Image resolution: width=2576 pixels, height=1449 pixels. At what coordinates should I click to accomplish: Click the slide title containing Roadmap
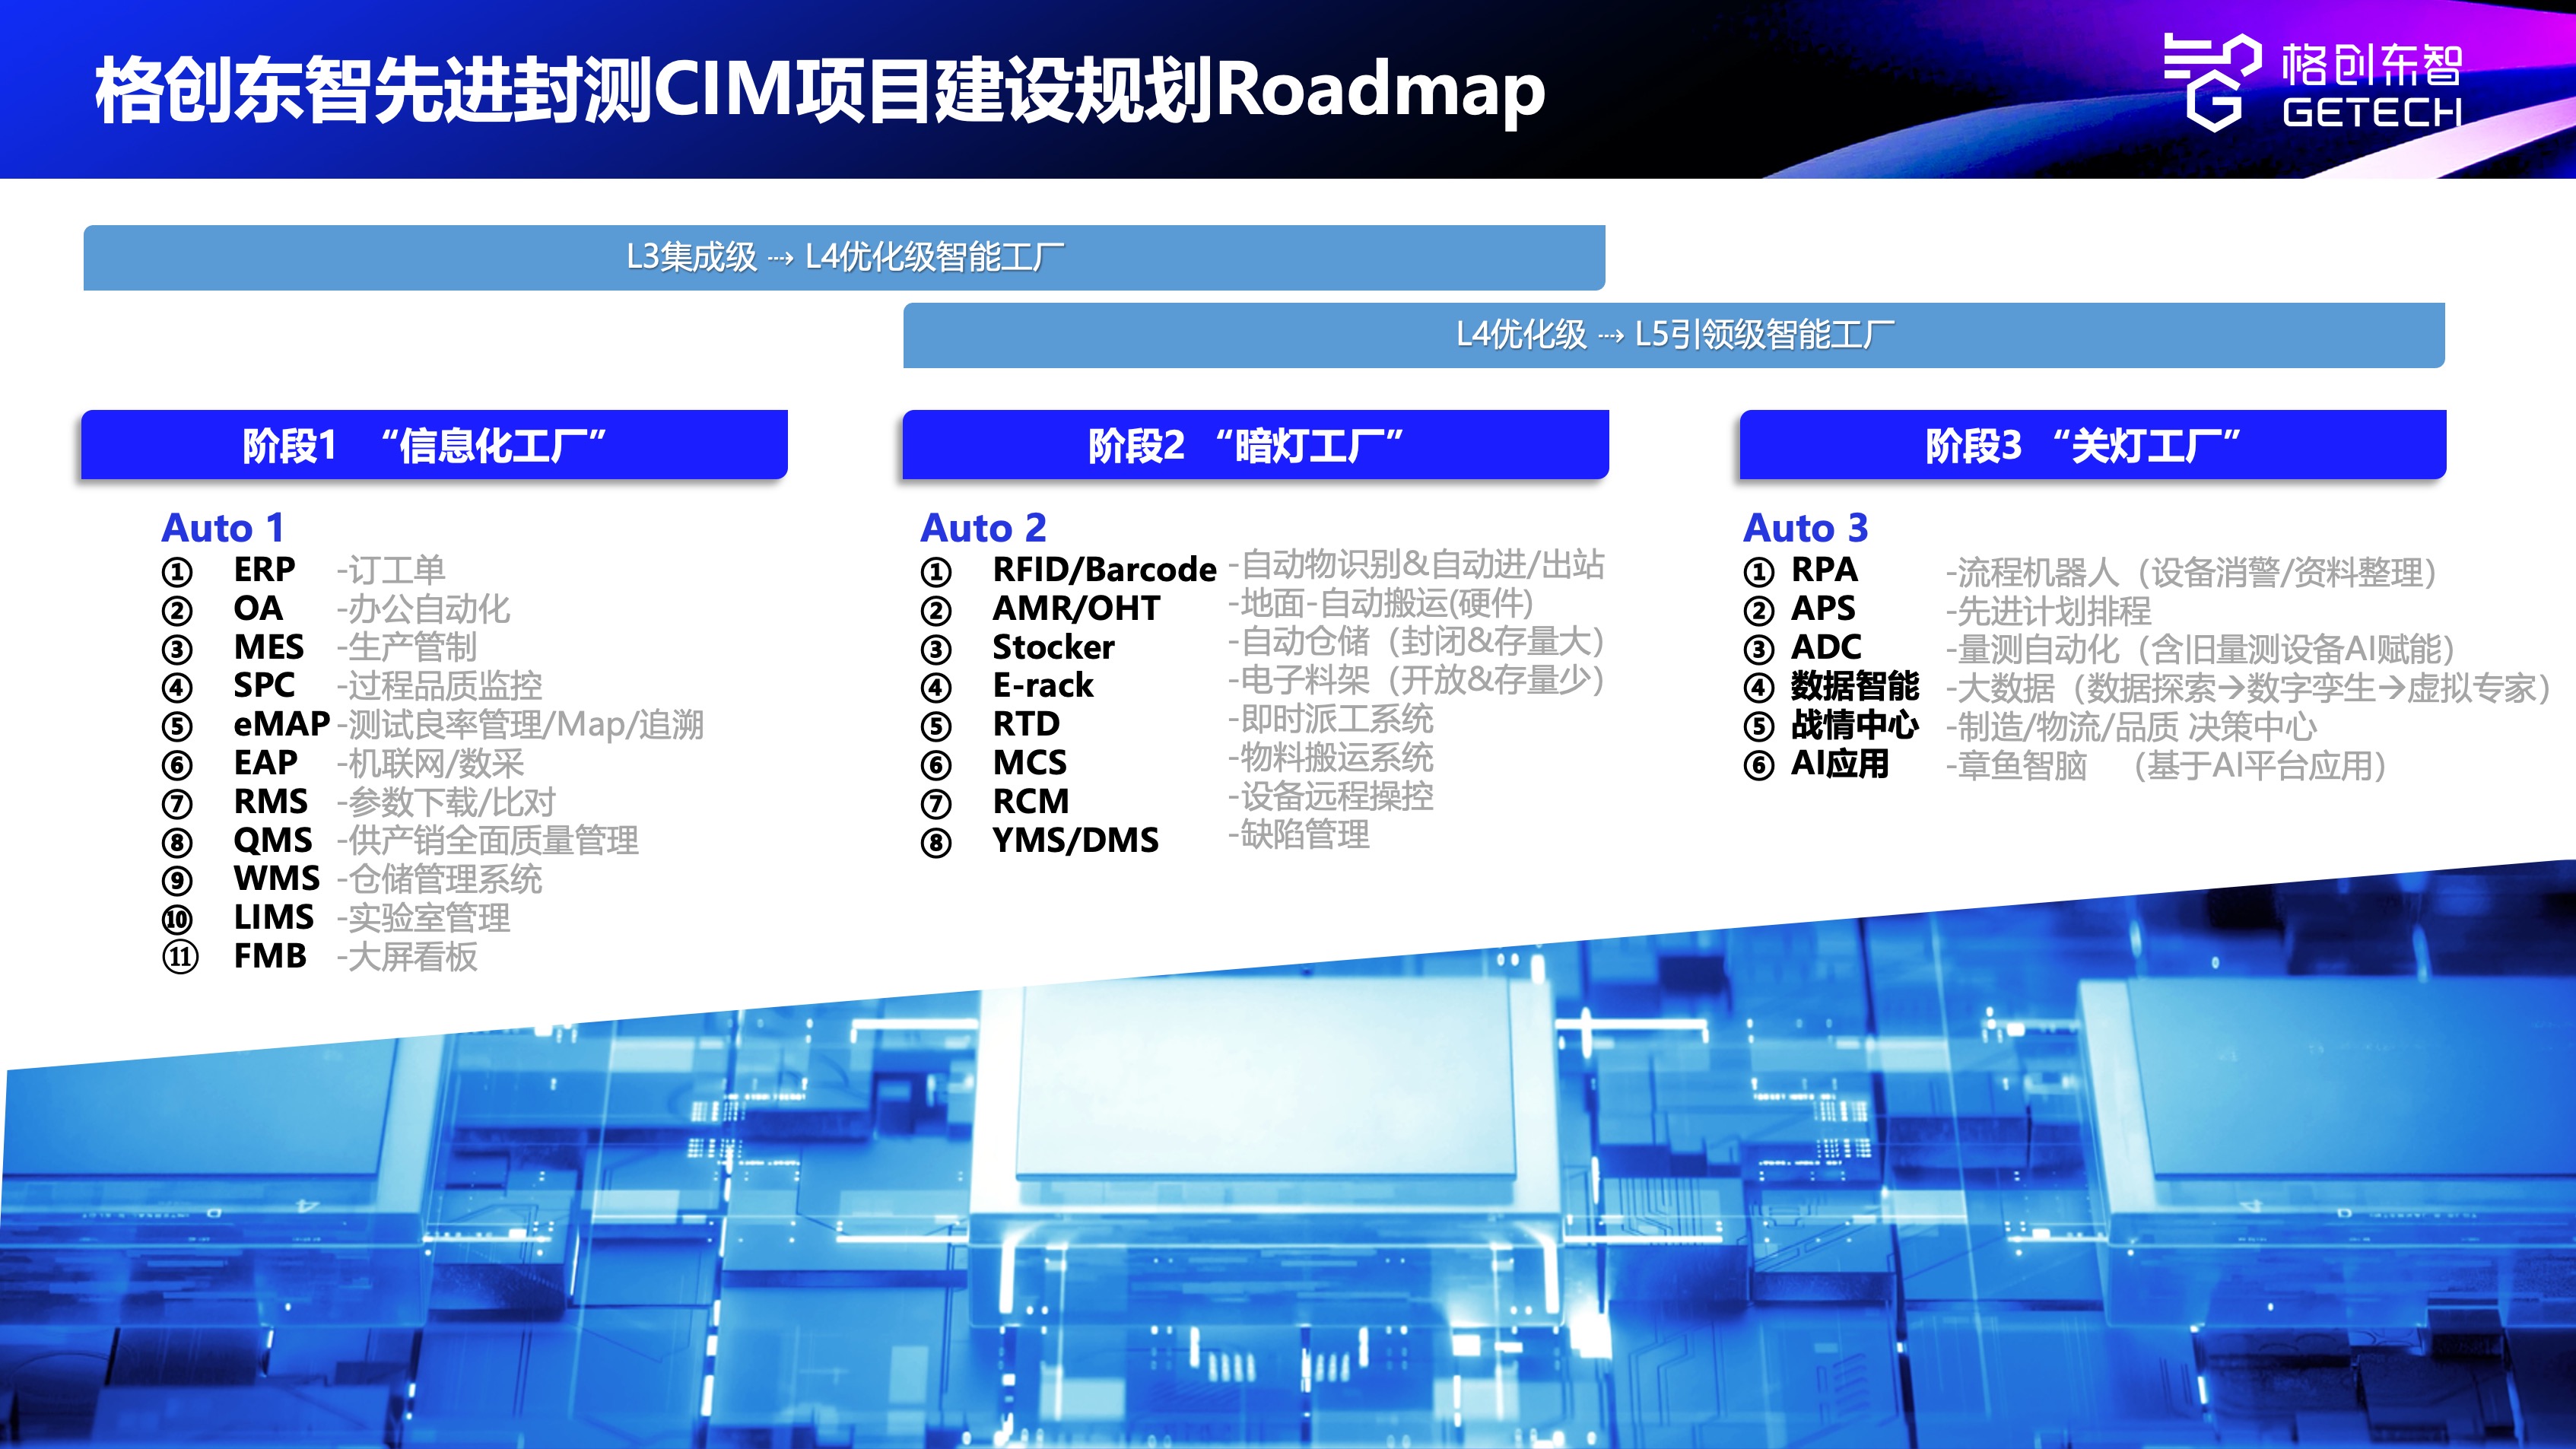coord(820,90)
